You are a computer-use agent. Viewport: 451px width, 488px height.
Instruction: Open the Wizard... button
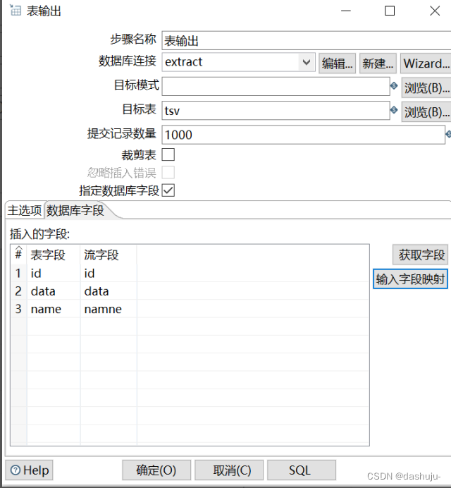click(x=426, y=63)
